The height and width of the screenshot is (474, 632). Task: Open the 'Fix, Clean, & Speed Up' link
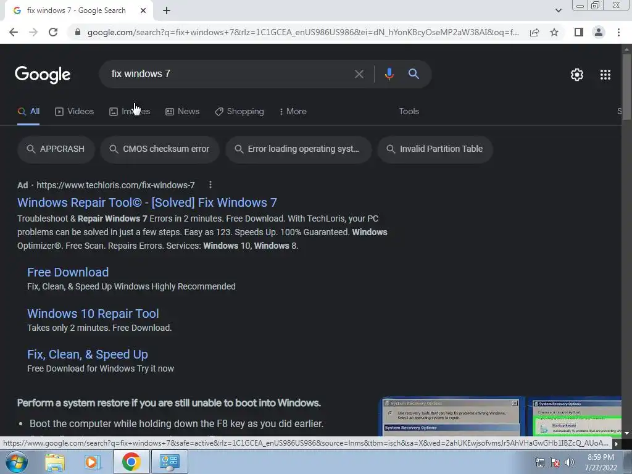[88, 354]
